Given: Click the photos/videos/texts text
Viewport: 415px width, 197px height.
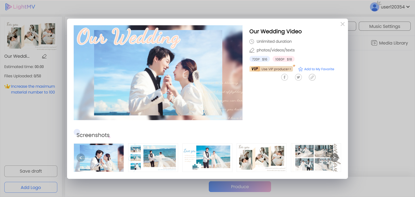Looking at the screenshot, I should pyautogui.click(x=276, y=50).
